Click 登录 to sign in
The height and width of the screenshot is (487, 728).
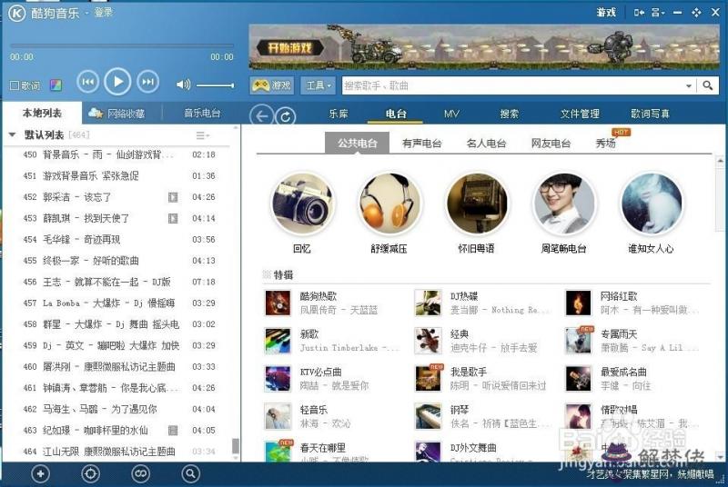(x=103, y=13)
